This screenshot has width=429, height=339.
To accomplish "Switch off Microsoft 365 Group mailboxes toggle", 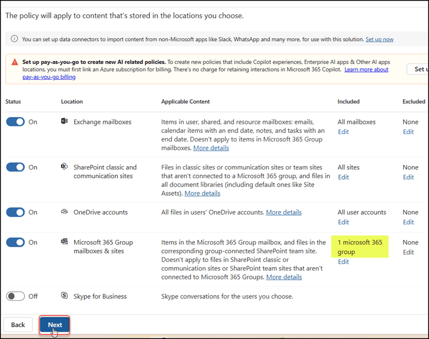I will pos(15,242).
